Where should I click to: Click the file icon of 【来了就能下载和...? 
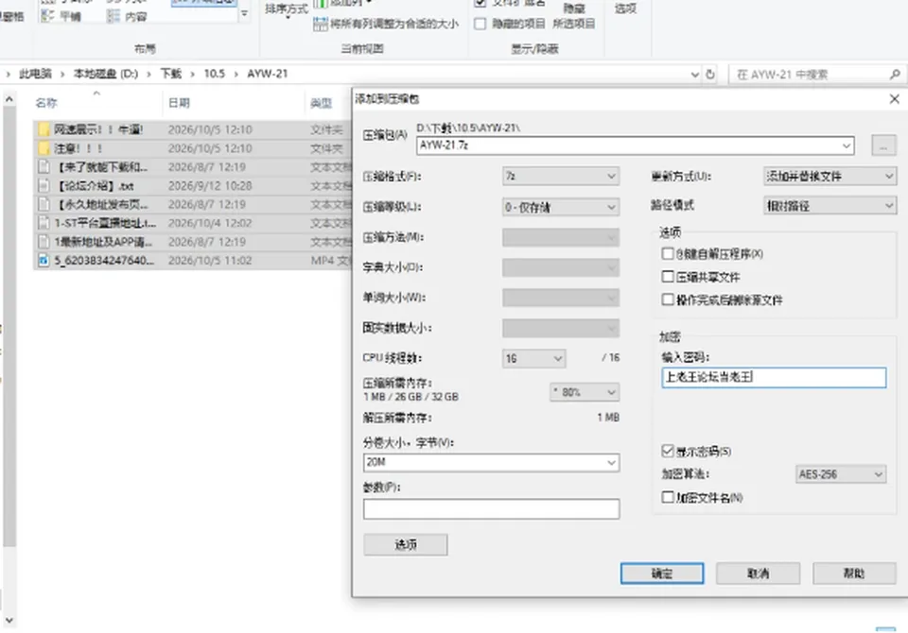click(x=44, y=167)
